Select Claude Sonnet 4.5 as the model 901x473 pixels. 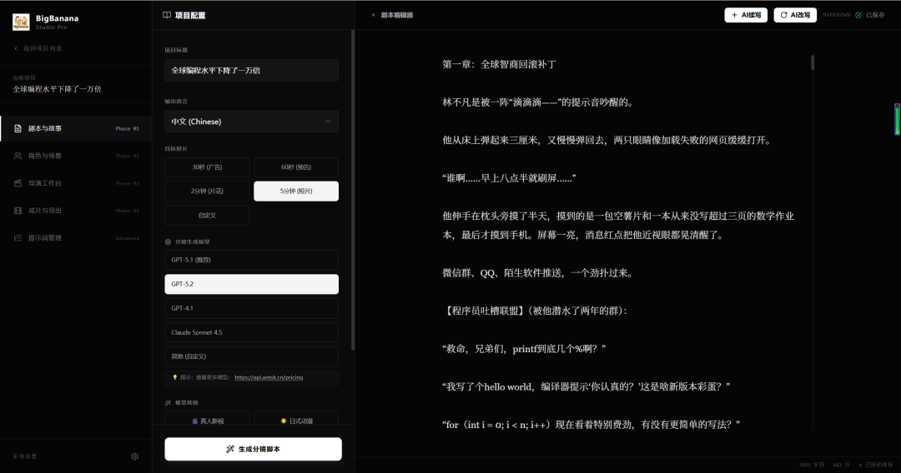pyautogui.click(x=251, y=332)
